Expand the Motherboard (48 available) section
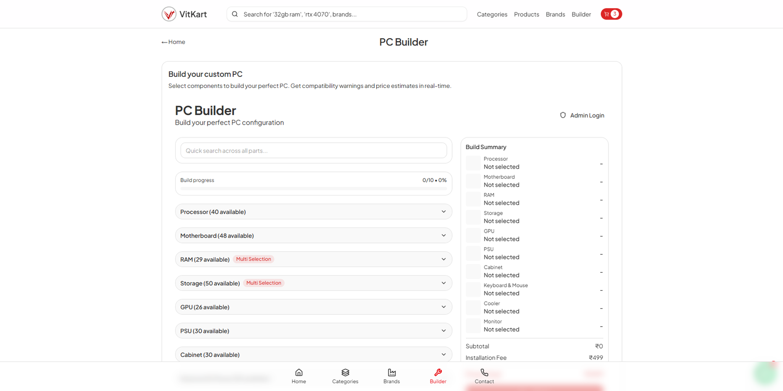This screenshot has height=391, width=783. [x=314, y=236]
